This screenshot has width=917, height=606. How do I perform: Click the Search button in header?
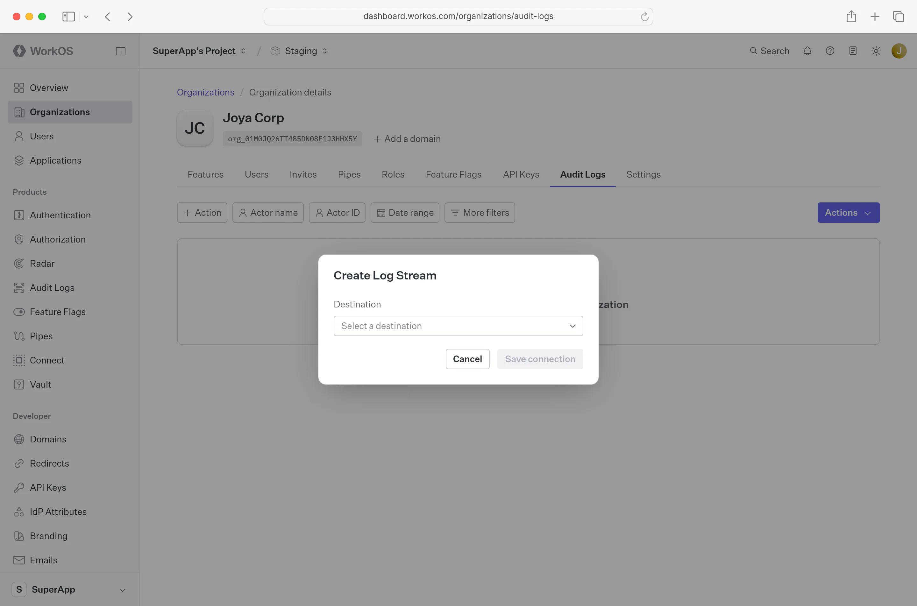click(769, 51)
